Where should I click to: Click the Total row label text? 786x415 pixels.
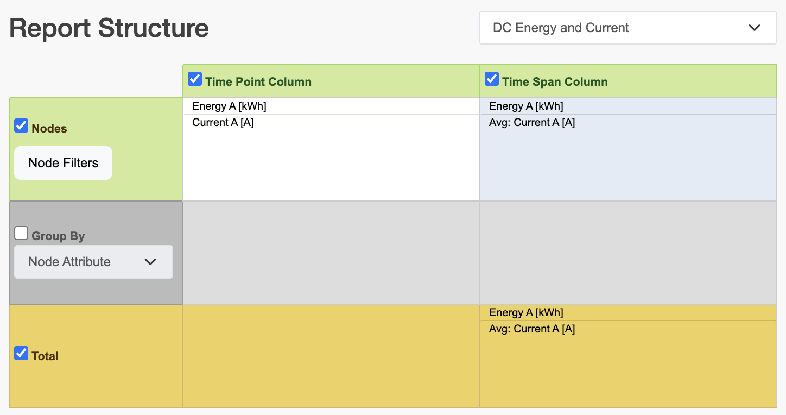click(45, 356)
